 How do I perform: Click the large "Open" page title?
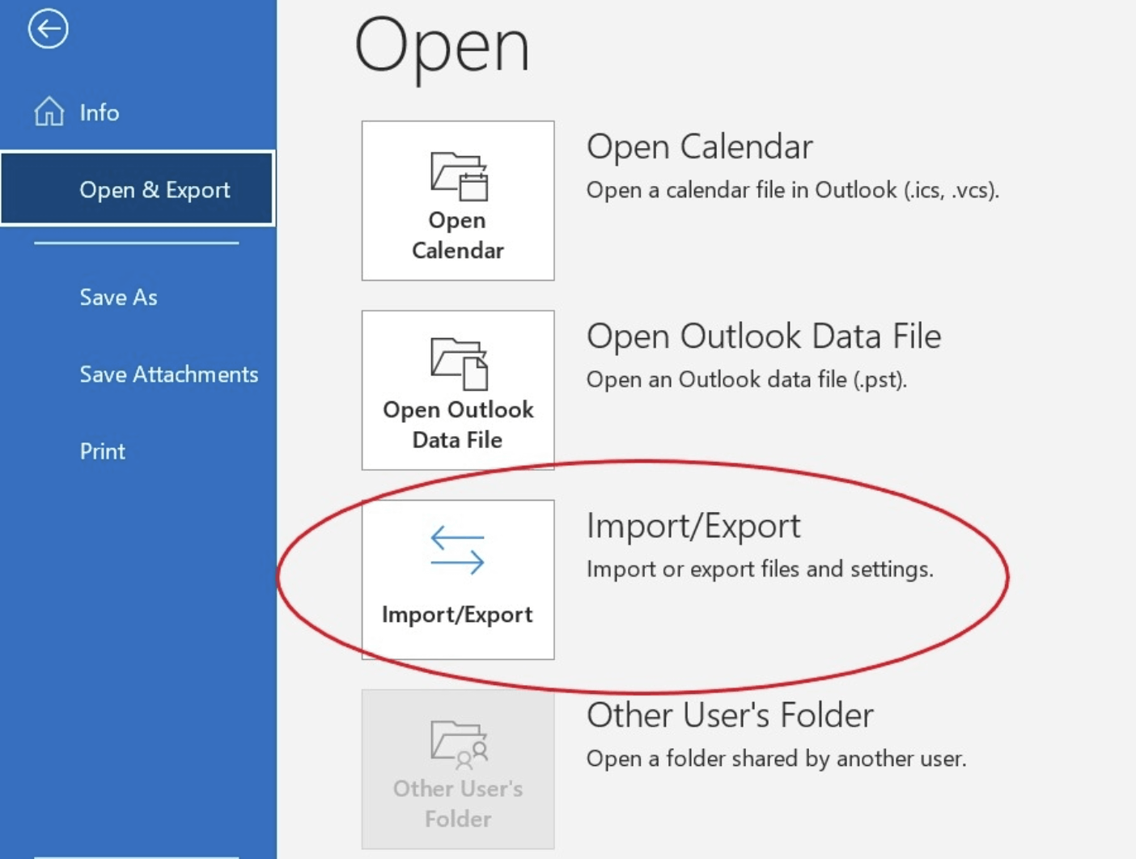click(x=443, y=49)
